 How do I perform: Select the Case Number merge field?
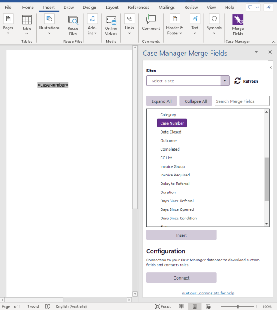[x=172, y=123]
